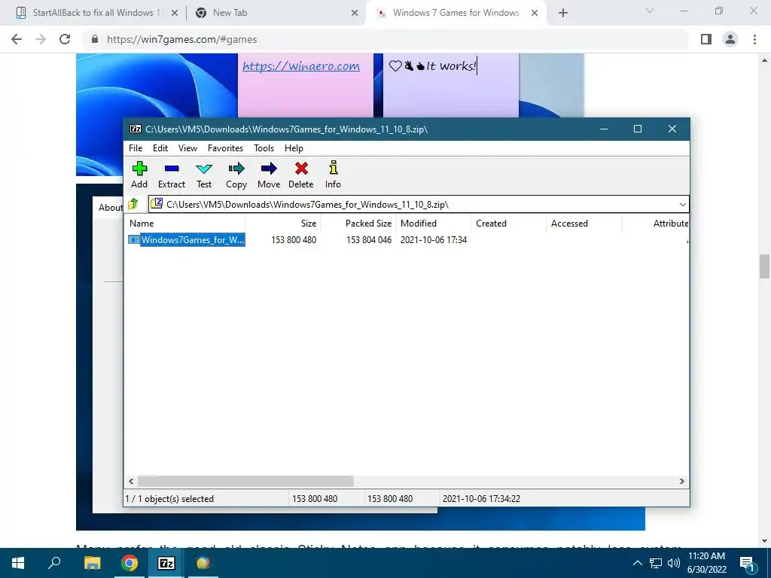Open Chrome's three-dot menu

[754, 39]
